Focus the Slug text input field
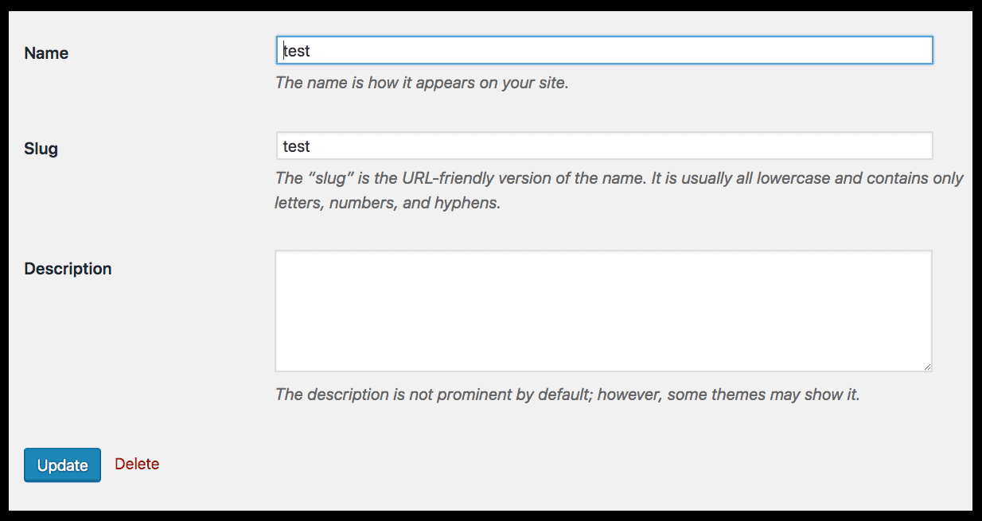982x521 pixels. coord(604,146)
